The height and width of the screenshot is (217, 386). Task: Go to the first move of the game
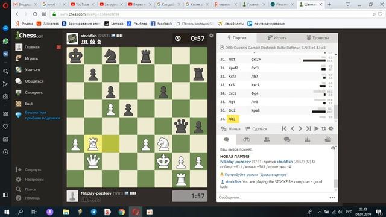pos(284,128)
